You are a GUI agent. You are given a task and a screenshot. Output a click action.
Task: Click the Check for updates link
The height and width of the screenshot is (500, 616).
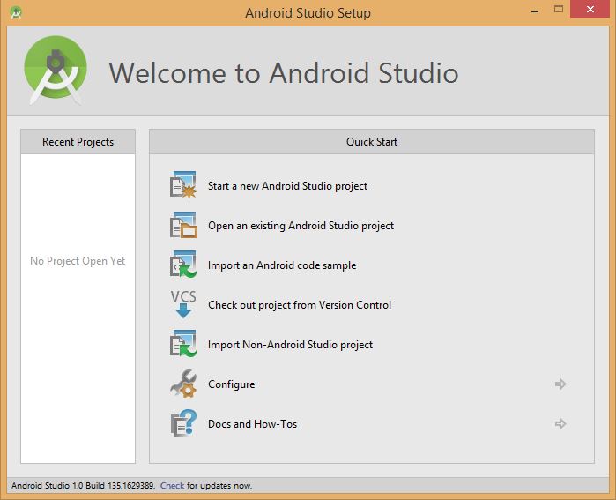172,486
